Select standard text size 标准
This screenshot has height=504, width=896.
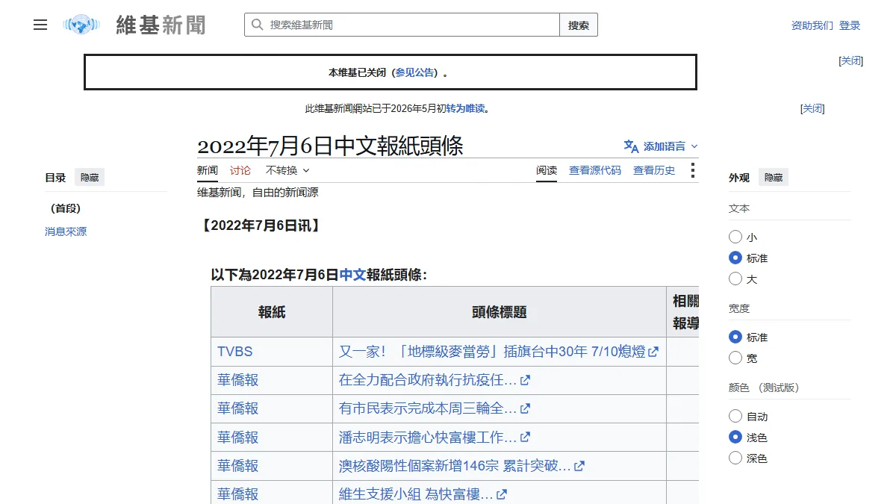click(x=735, y=258)
